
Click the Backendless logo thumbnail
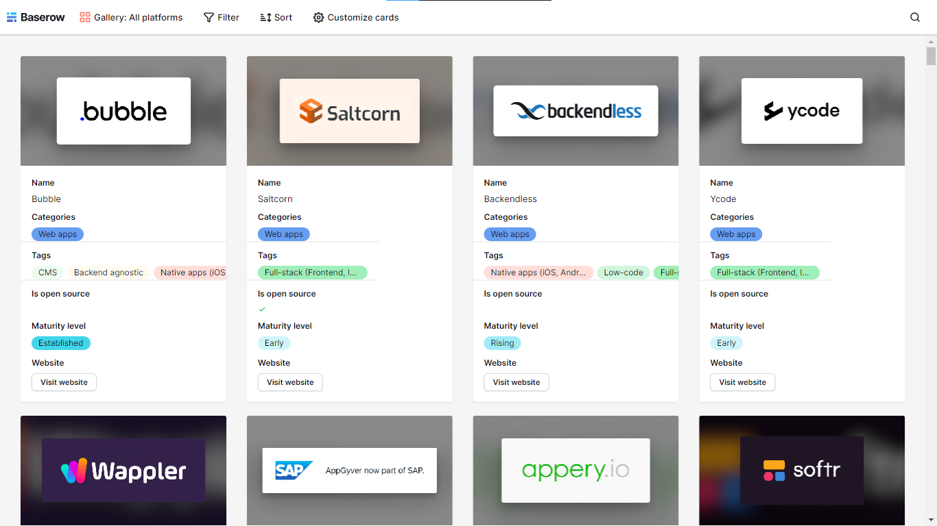(576, 111)
